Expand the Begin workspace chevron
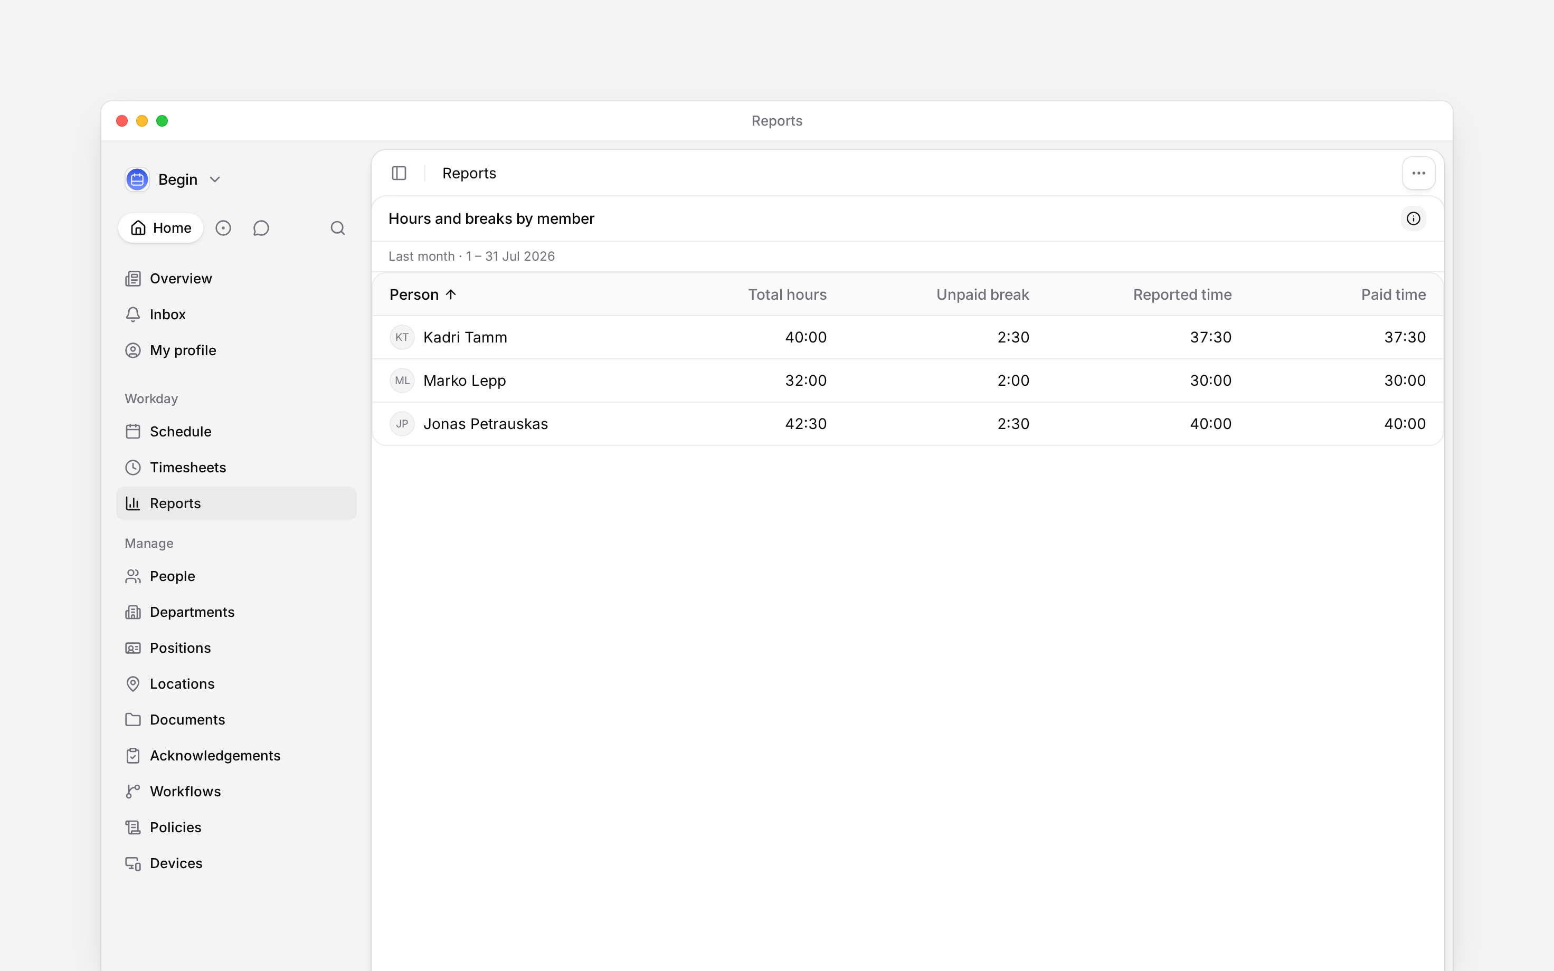The image size is (1554, 971). pos(215,180)
